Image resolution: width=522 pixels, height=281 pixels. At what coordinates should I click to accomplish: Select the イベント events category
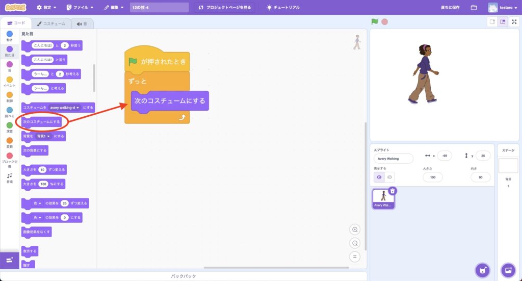[x=10, y=81]
